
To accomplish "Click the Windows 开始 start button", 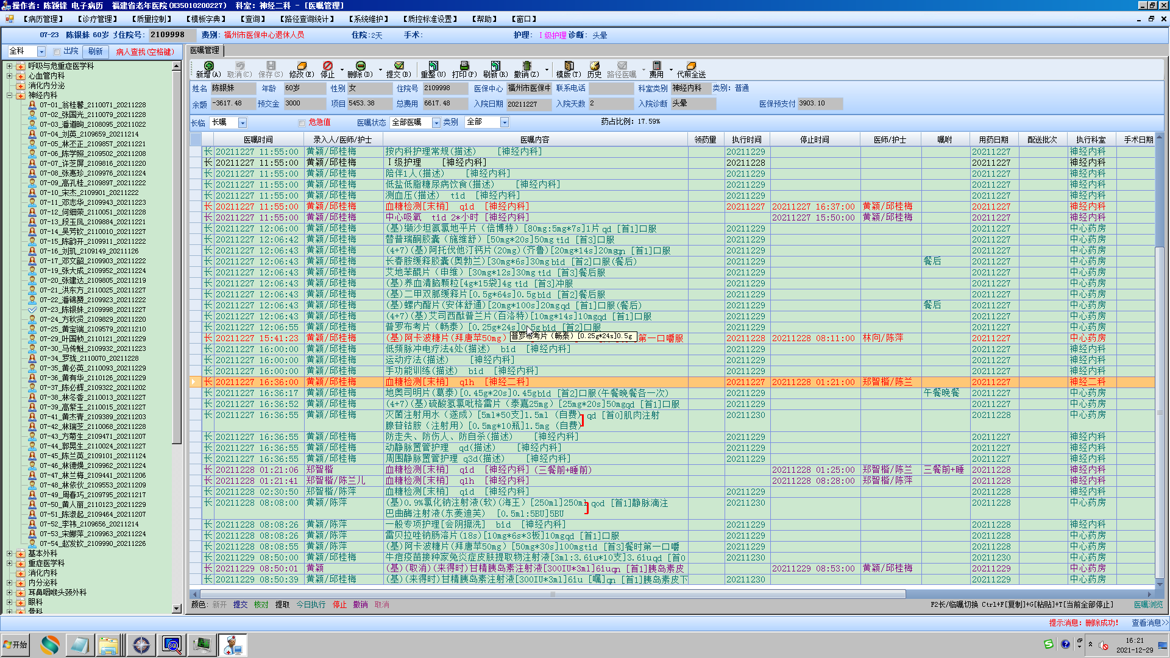I will (16, 645).
